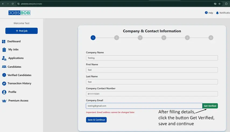Click the Welcome Test text
Image resolution: width=230 pixels, height=132 pixels.
pos(22,23)
